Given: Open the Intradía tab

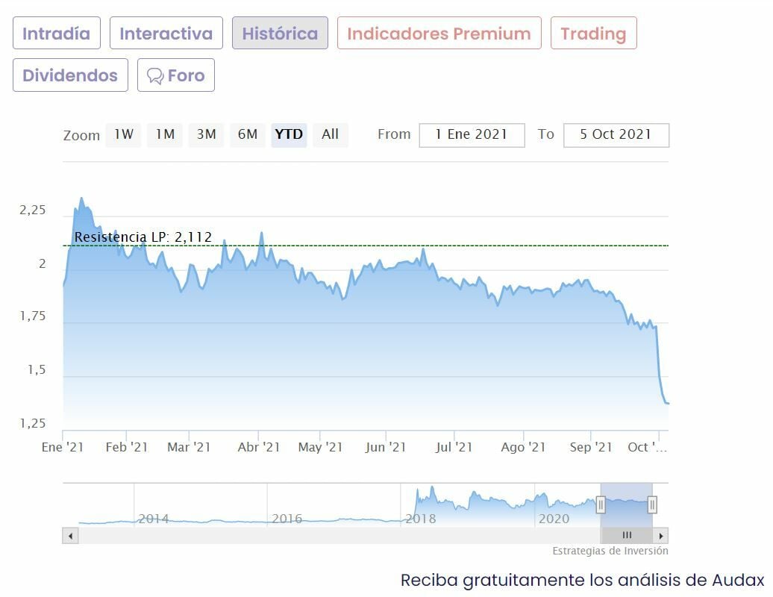Looking at the screenshot, I should pyautogui.click(x=57, y=34).
